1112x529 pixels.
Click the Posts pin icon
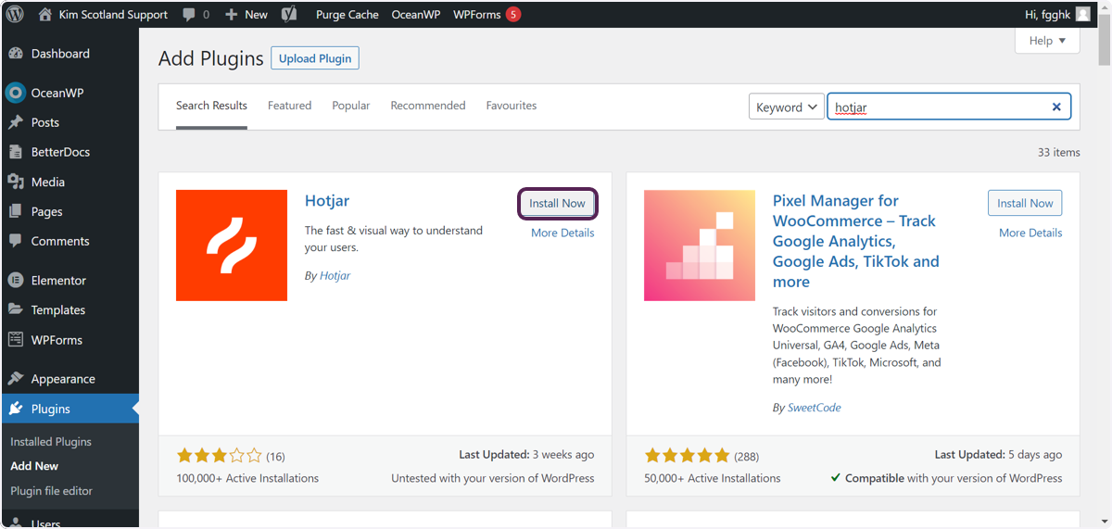point(16,122)
